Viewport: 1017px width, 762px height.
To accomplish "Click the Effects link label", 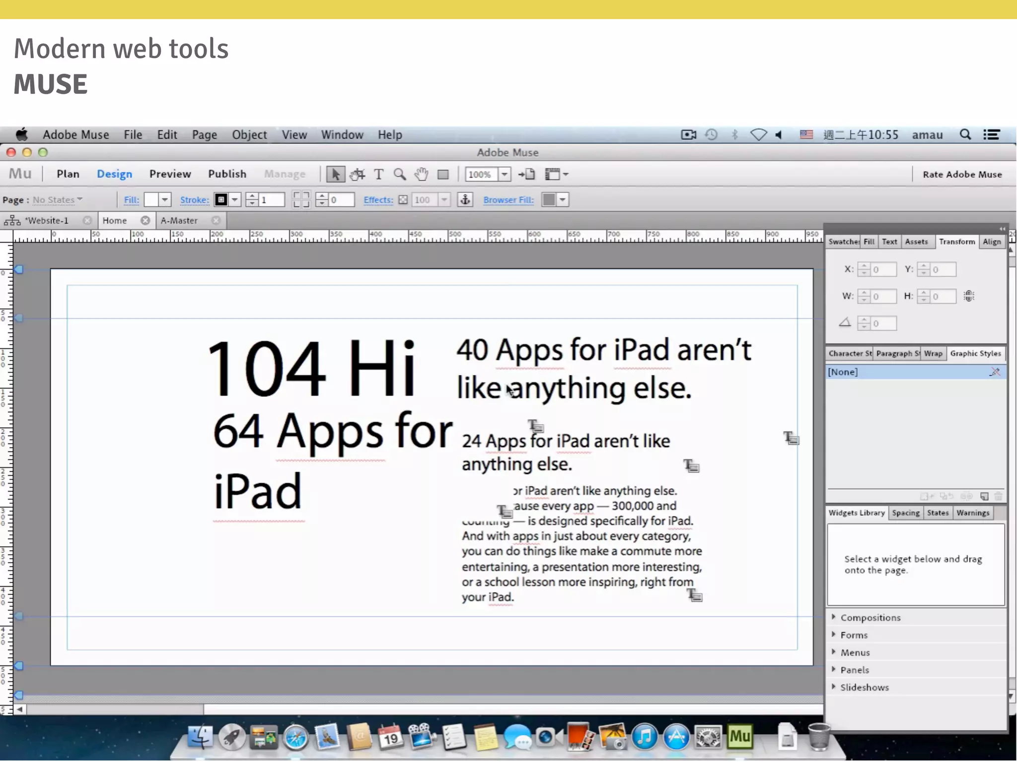I will click(378, 200).
